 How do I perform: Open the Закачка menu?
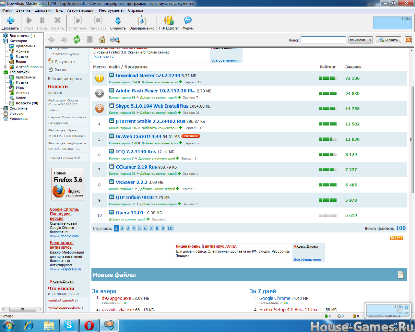pos(23,10)
